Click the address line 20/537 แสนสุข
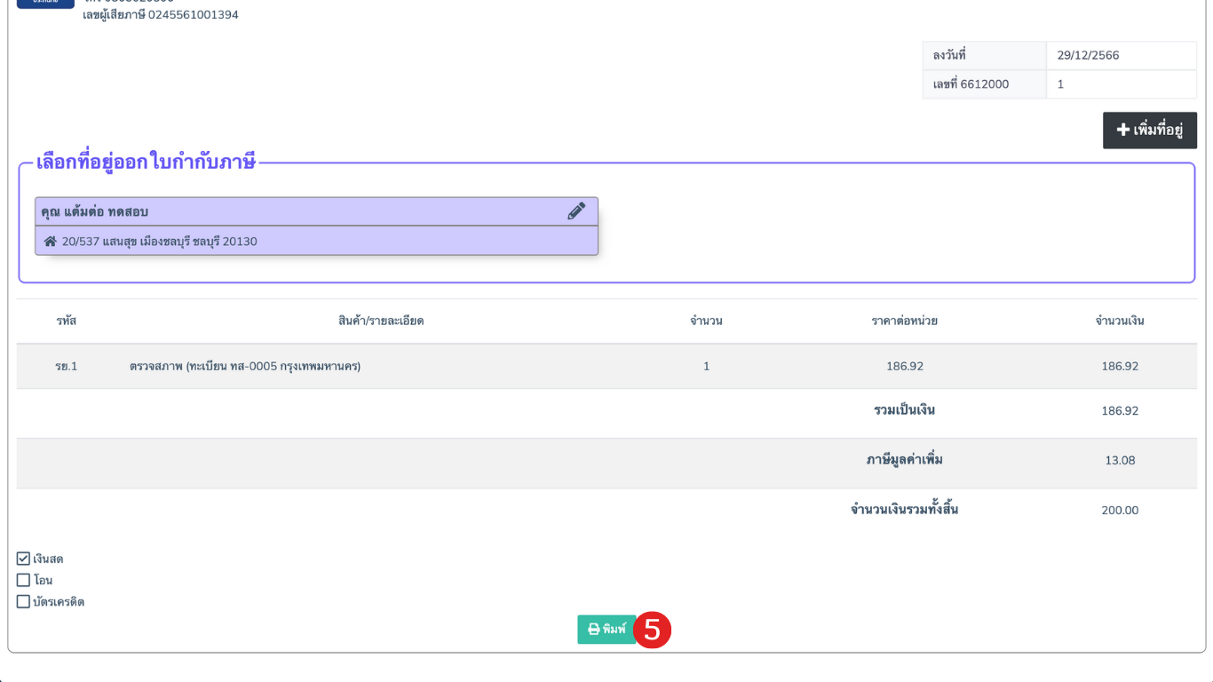Viewport: 1213px width, 682px height. pyautogui.click(x=160, y=241)
